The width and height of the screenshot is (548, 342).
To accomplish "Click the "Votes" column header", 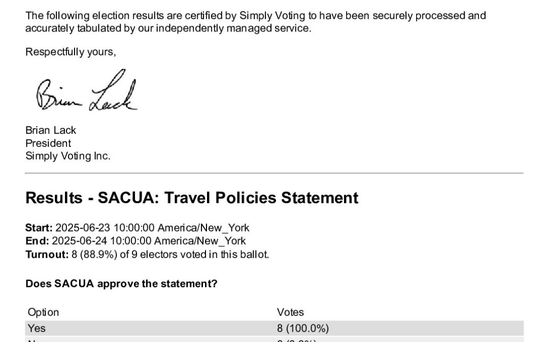I will tap(290, 312).
